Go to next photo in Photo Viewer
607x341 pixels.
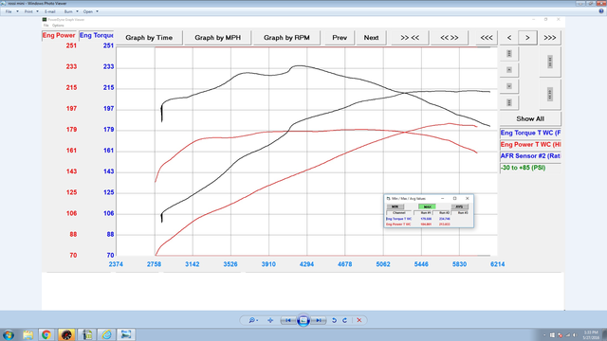(319, 320)
